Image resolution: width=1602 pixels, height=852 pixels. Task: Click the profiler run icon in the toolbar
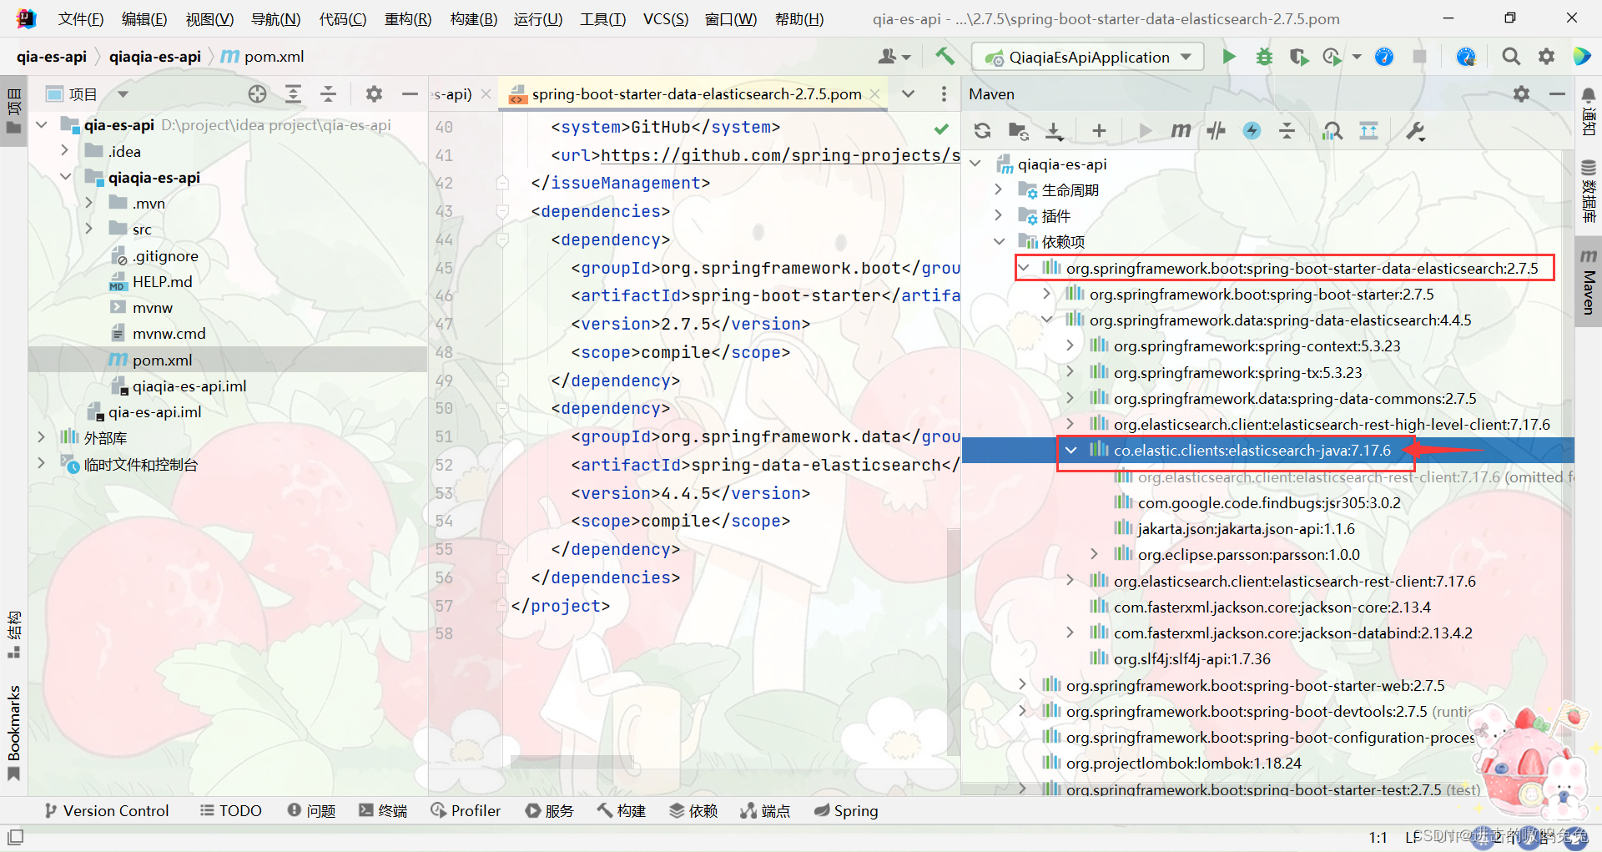point(1332,57)
